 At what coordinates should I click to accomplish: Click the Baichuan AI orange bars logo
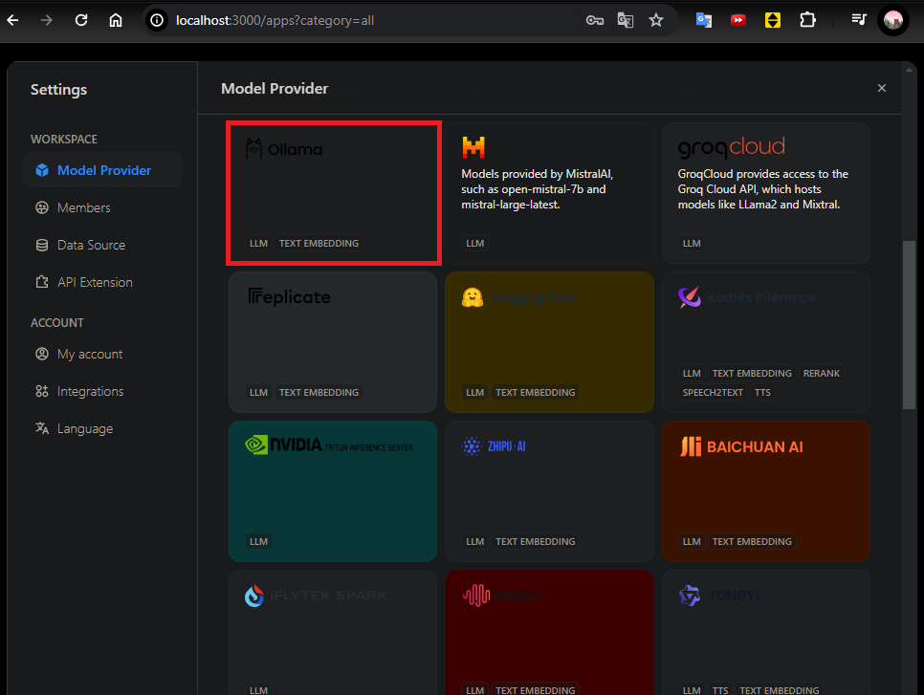click(x=691, y=446)
